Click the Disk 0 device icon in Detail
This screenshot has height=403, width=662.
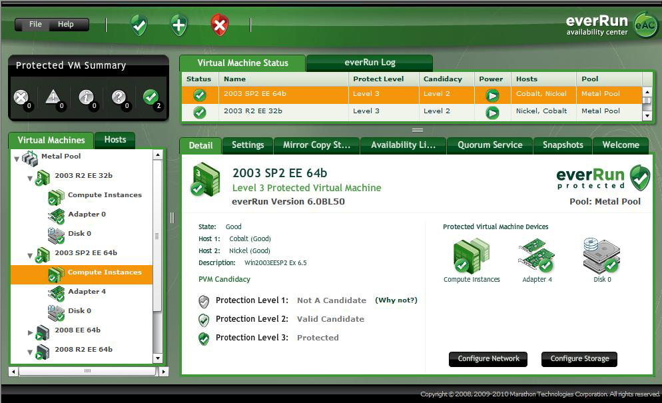pos(601,255)
